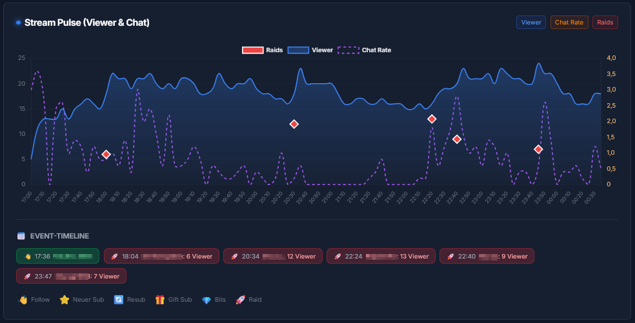
Task: Click the raid diamond marker near 20:30
Action: [x=294, y=124]
